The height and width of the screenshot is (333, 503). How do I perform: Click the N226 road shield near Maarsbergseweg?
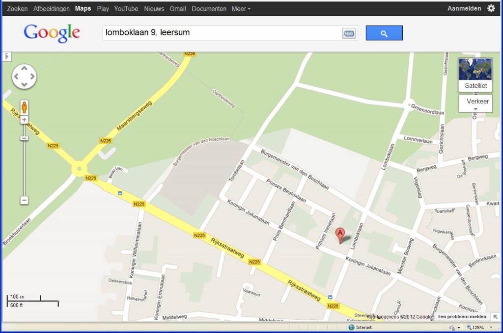pos(106,141)
